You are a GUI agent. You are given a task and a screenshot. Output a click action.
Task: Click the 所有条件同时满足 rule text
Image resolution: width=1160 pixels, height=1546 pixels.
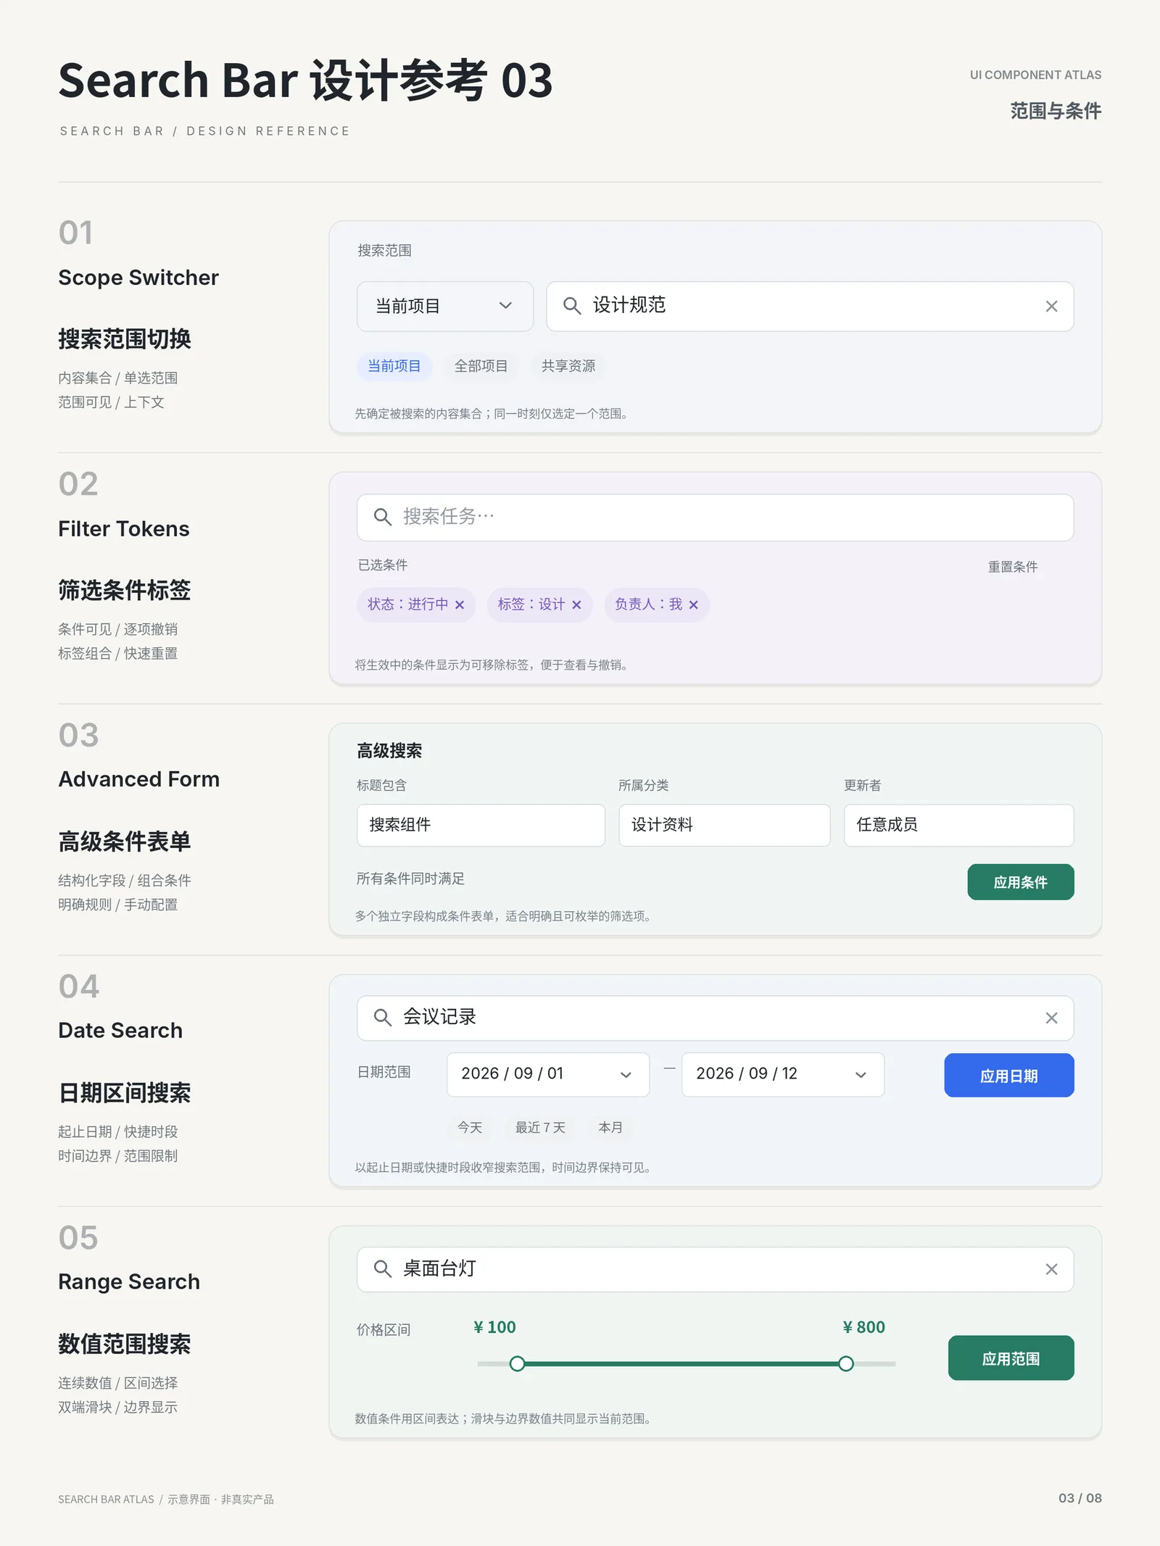coord(410,878)
